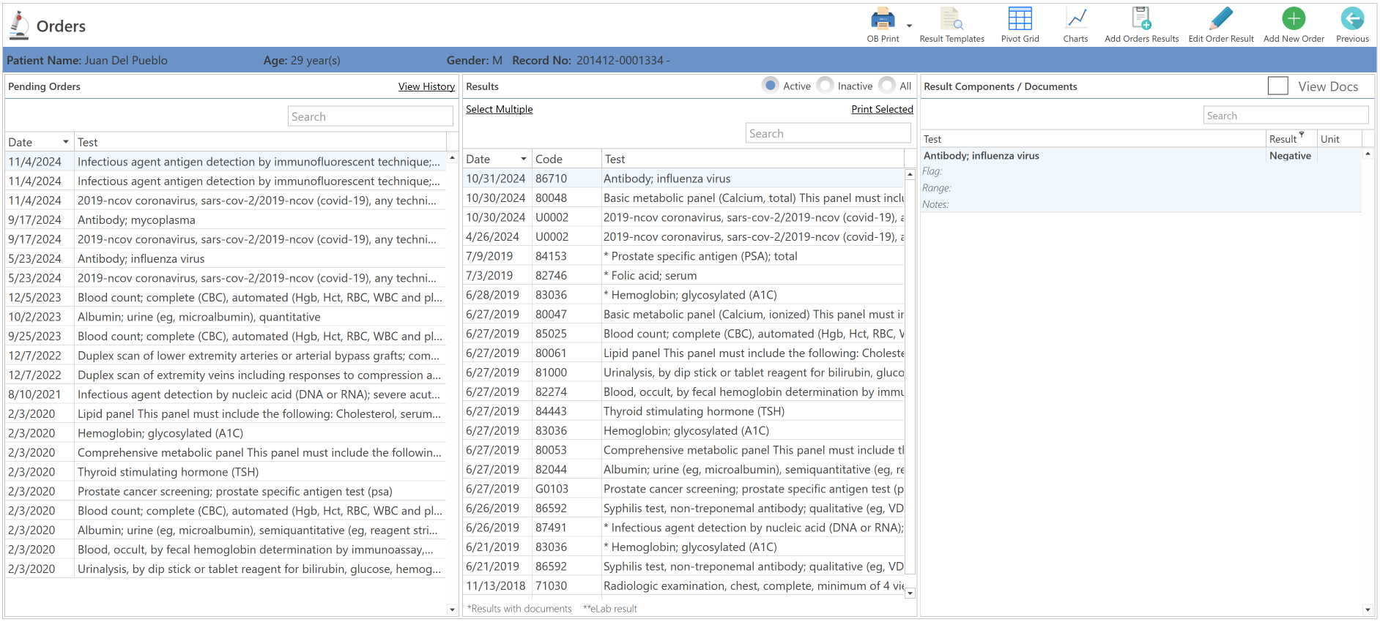This screenshot has height=622, width=1380.
Task: Select the result with code 84443 TSH
Action: [684, 411]
